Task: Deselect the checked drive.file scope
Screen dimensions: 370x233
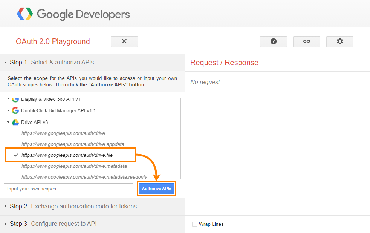Action: tap(67, 155)
